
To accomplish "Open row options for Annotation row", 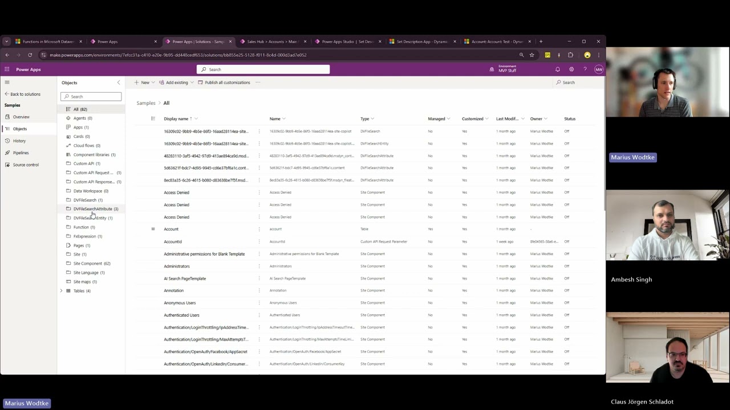I will click(259, 290).
